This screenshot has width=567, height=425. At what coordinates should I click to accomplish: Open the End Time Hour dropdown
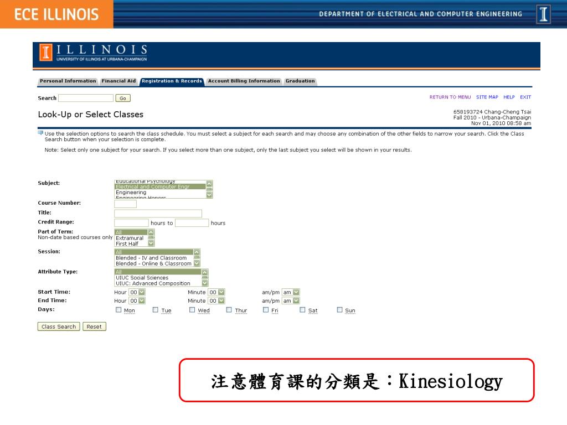point(137,300)
